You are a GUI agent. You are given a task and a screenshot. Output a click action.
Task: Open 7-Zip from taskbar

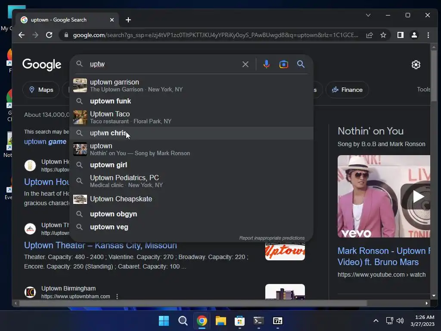(x=278, y=321)
